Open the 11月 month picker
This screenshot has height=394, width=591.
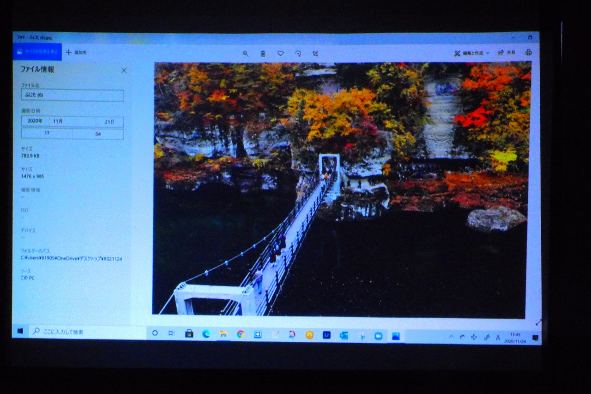pos(72,121)
